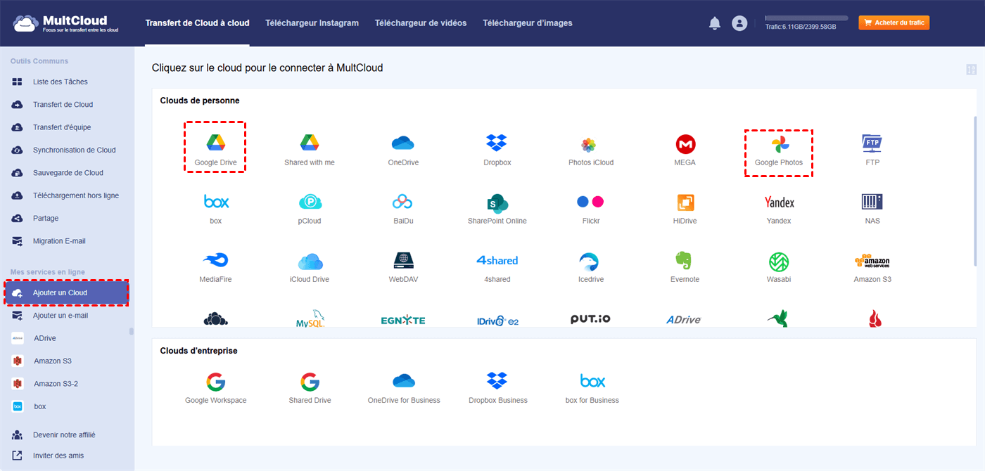Select the Icedrive service

[589, 262]
